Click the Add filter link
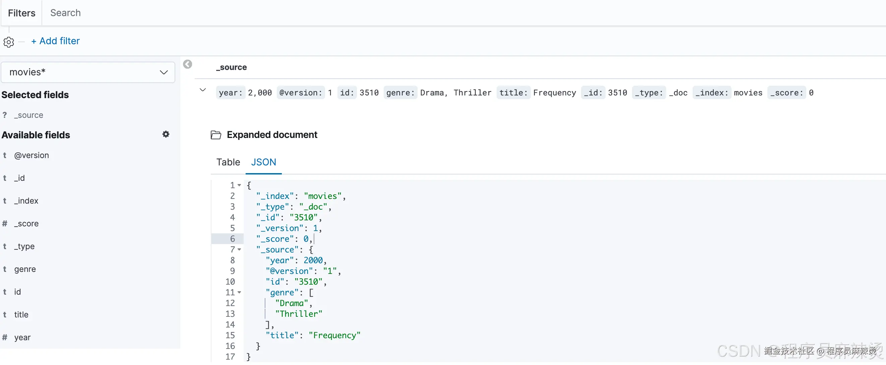Screen dimensions: 886x365 tap(55, 41)
